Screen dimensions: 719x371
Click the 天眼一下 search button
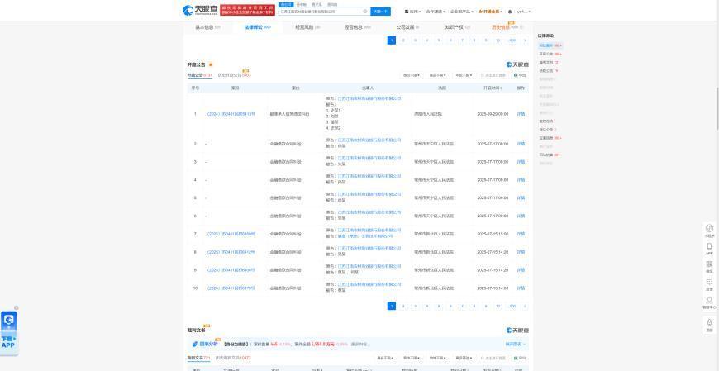pyautogui.click(x=381, y=12)
